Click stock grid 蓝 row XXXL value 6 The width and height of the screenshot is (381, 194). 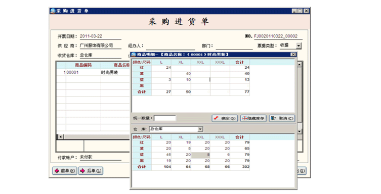220,155
